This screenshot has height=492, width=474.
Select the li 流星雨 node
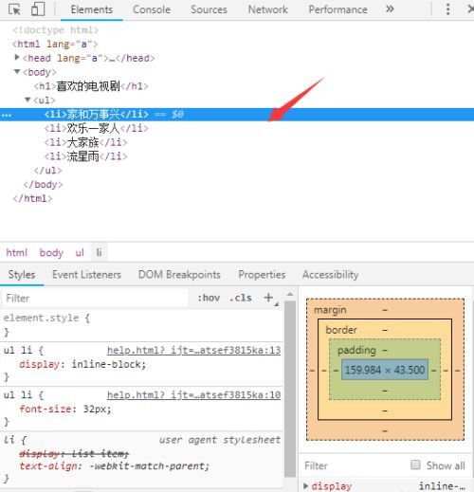click(x=85, y=156)
